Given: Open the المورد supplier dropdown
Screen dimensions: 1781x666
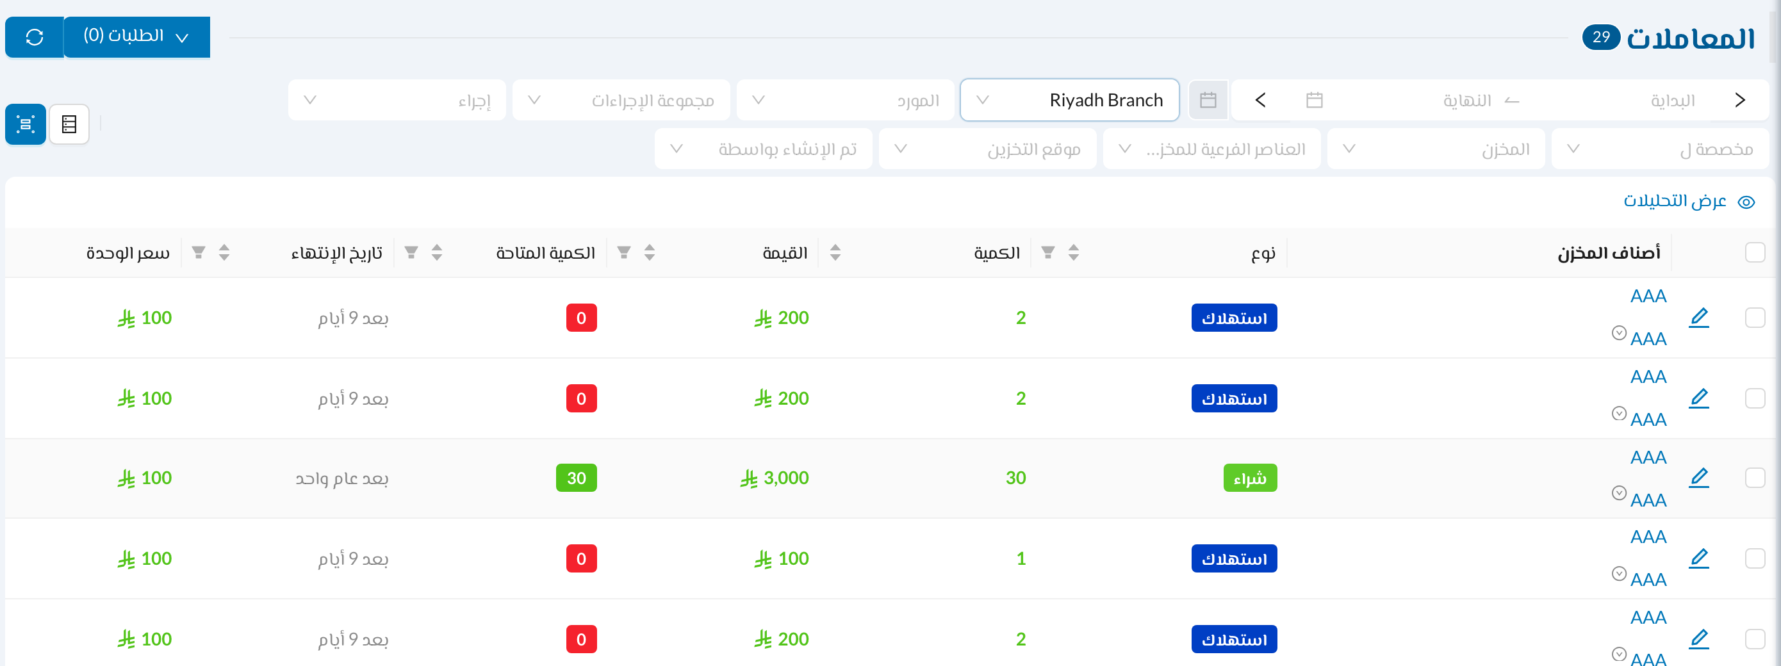Looking at the screenshot, I should [846, 100].
